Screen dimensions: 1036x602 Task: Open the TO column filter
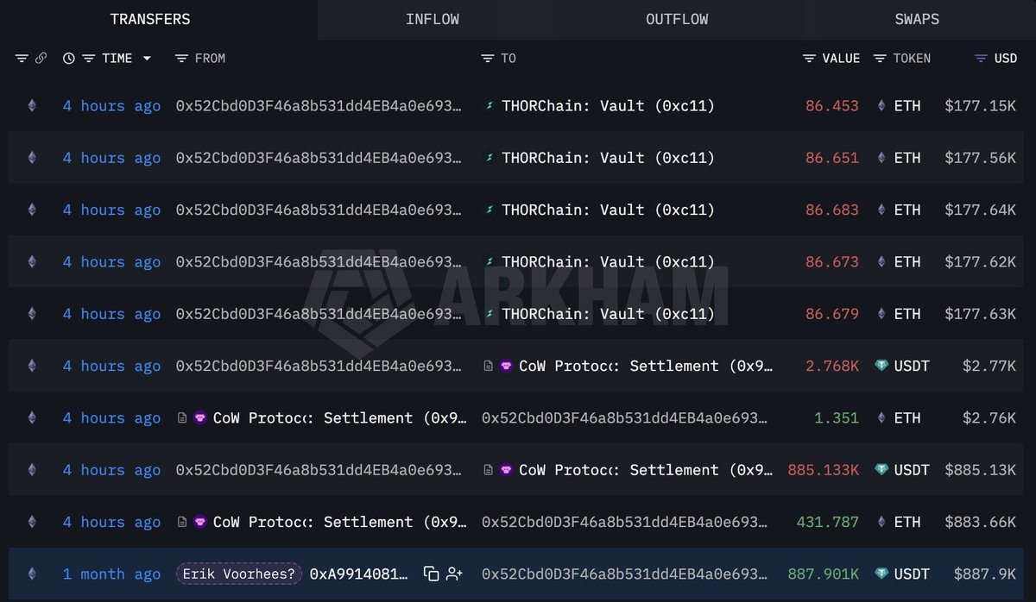488,59
